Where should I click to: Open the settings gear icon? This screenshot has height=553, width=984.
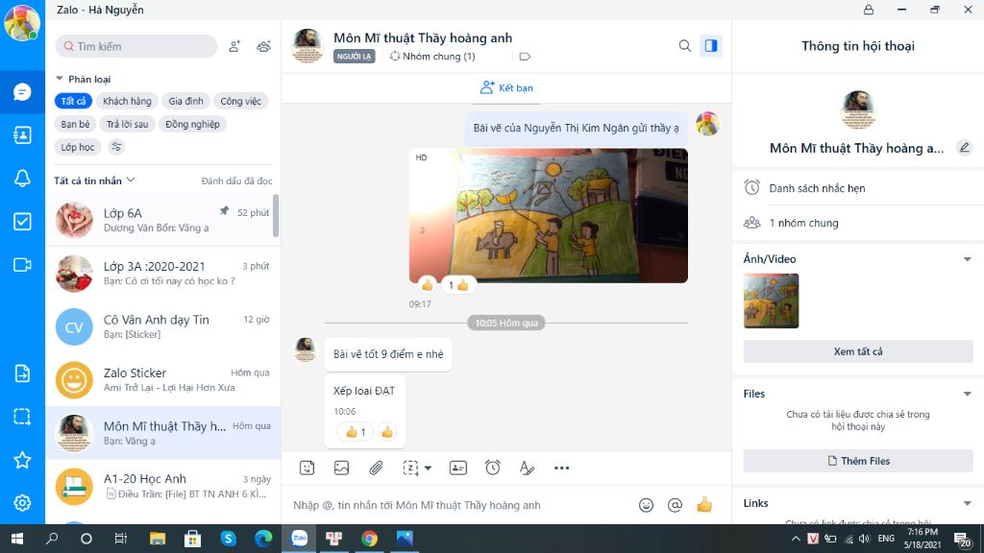(x=22, y=503)
